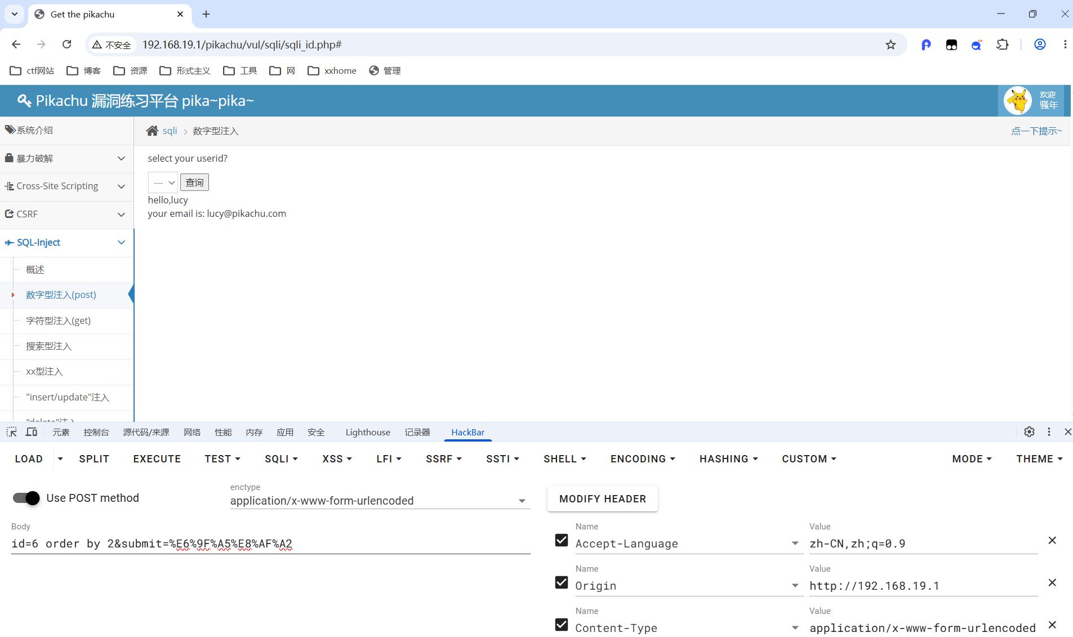Remove the Accept-Language header row
1073x637 pixels.
[x=1052, y=540]
